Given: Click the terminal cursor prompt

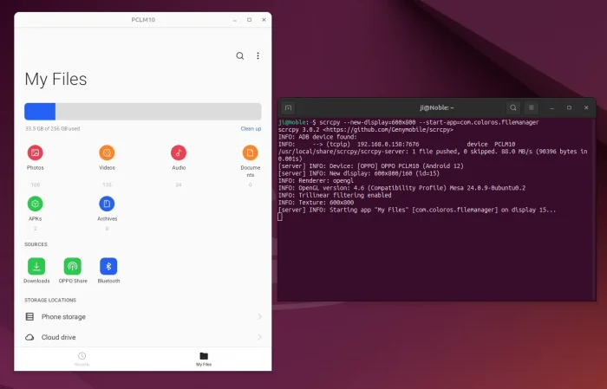Looking at the screenshot, I should click(x=280, y=217).
